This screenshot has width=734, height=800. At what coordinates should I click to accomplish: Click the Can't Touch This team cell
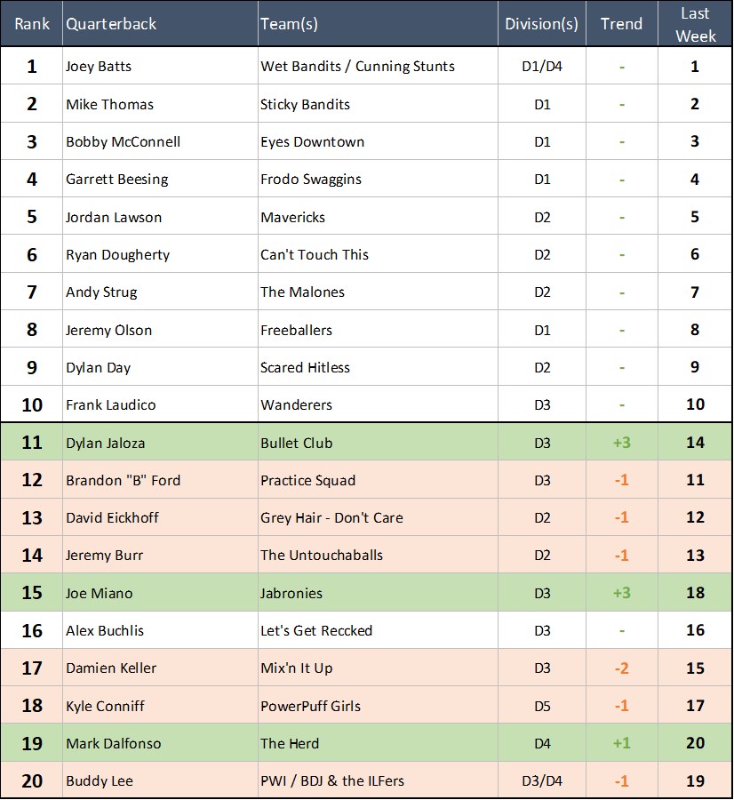tap(315, 255)
